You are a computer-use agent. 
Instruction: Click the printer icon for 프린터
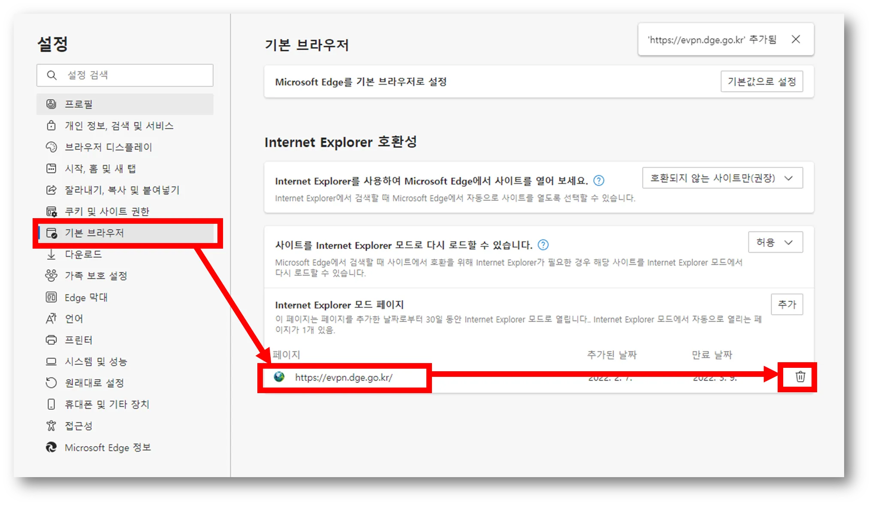coord(51,340)
